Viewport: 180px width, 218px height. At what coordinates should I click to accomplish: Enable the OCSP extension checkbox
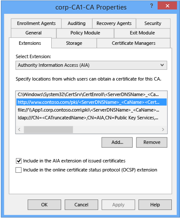pos(19,170)
